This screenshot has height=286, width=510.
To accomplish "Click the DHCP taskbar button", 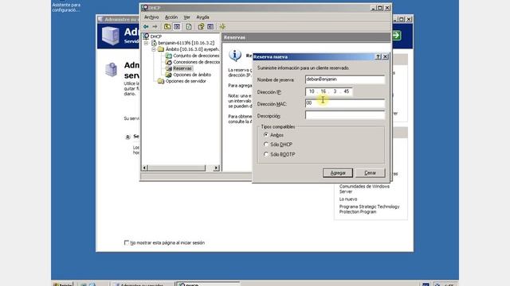I will coord(208,284).
